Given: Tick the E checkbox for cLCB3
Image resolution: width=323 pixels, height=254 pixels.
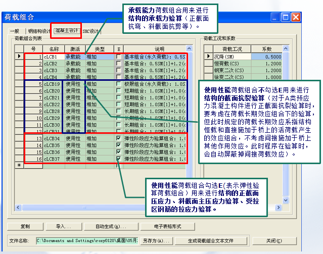Looking at the screenshot, I should click(118, 70).
